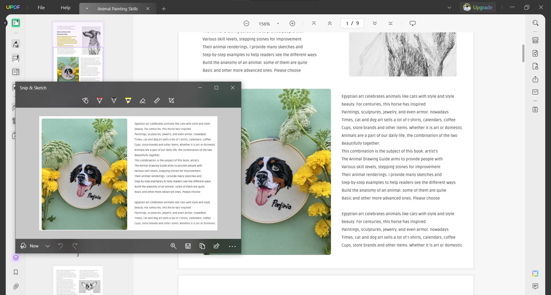The width and height of the screenshot is (551, 295).
Task: Select the yellow highlighter in Snip & Sketch
Action: [x=128, y=100]
